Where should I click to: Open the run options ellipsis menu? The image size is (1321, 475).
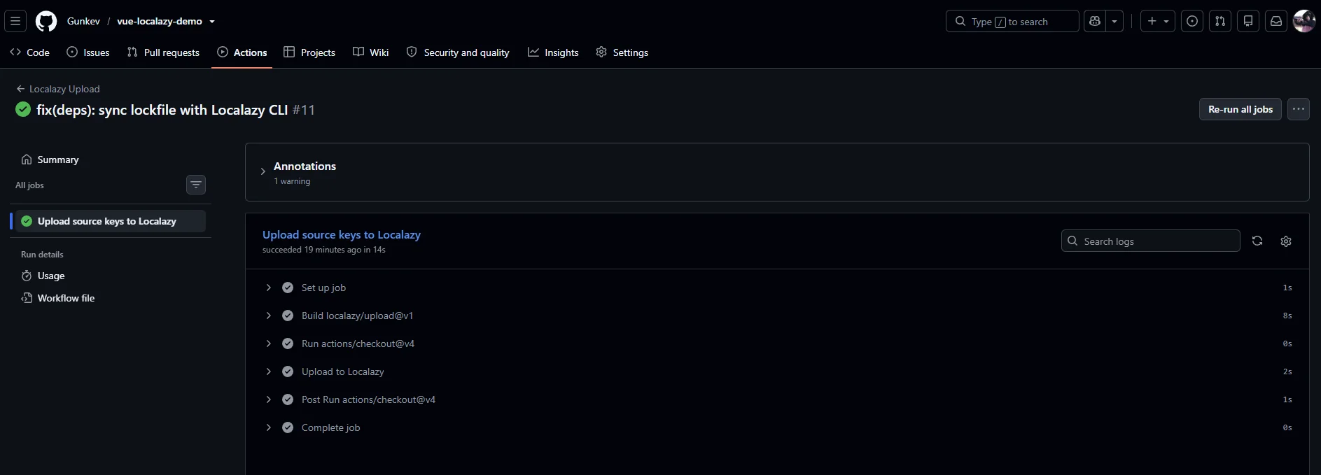(x=1299, y=109)
